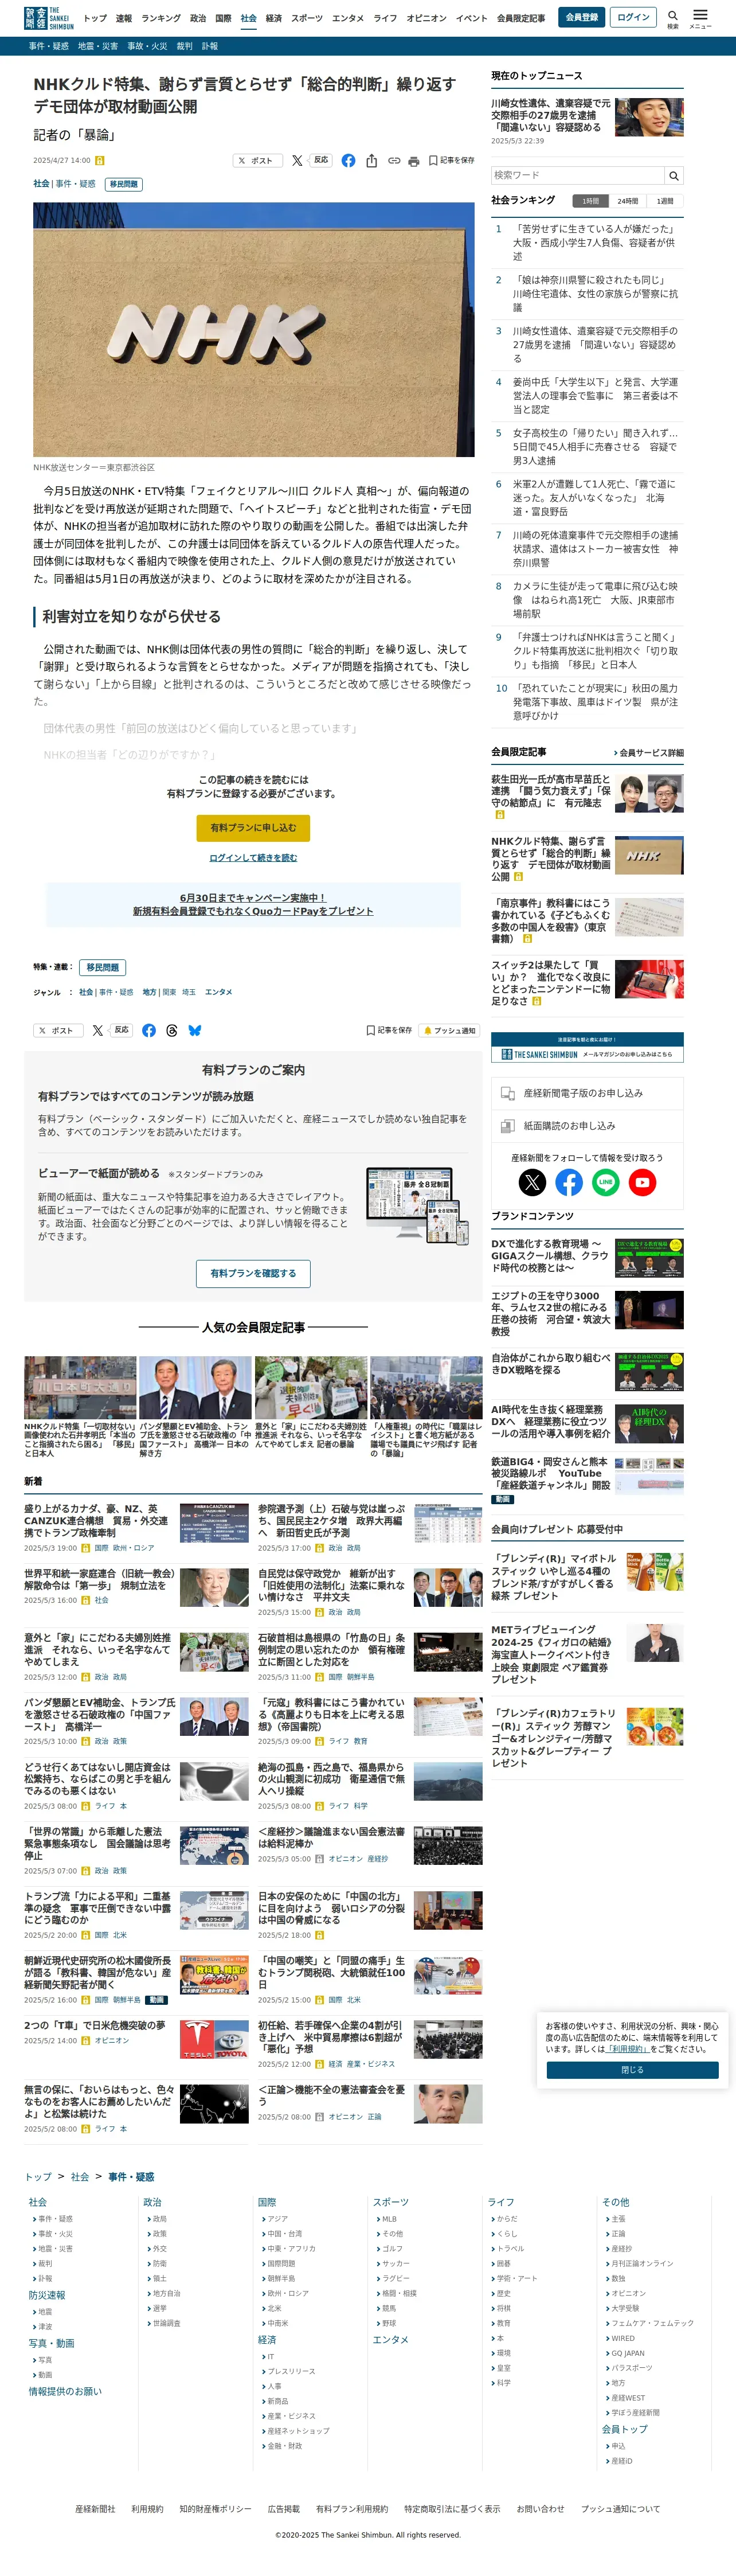The width and height of the screenshot is (736, 2576).
Task: Open ranking item 1 about 西成小学生
Action: [595, 242]
